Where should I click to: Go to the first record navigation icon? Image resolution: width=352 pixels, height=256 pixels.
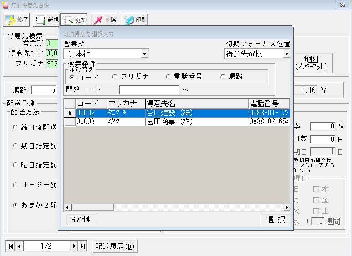pos(10,246)
